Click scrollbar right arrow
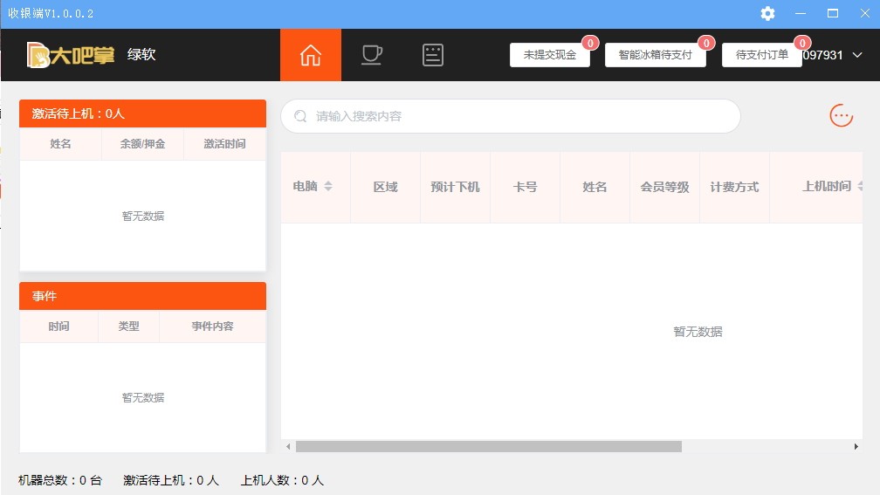This screenshot has width=880, height=495. (x=856, y=447)
